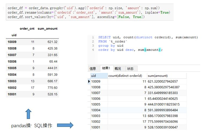The height and width of the screenshot is (135, 206).
Task: Click `t_order` table name in the query
Action: point(118,42)
